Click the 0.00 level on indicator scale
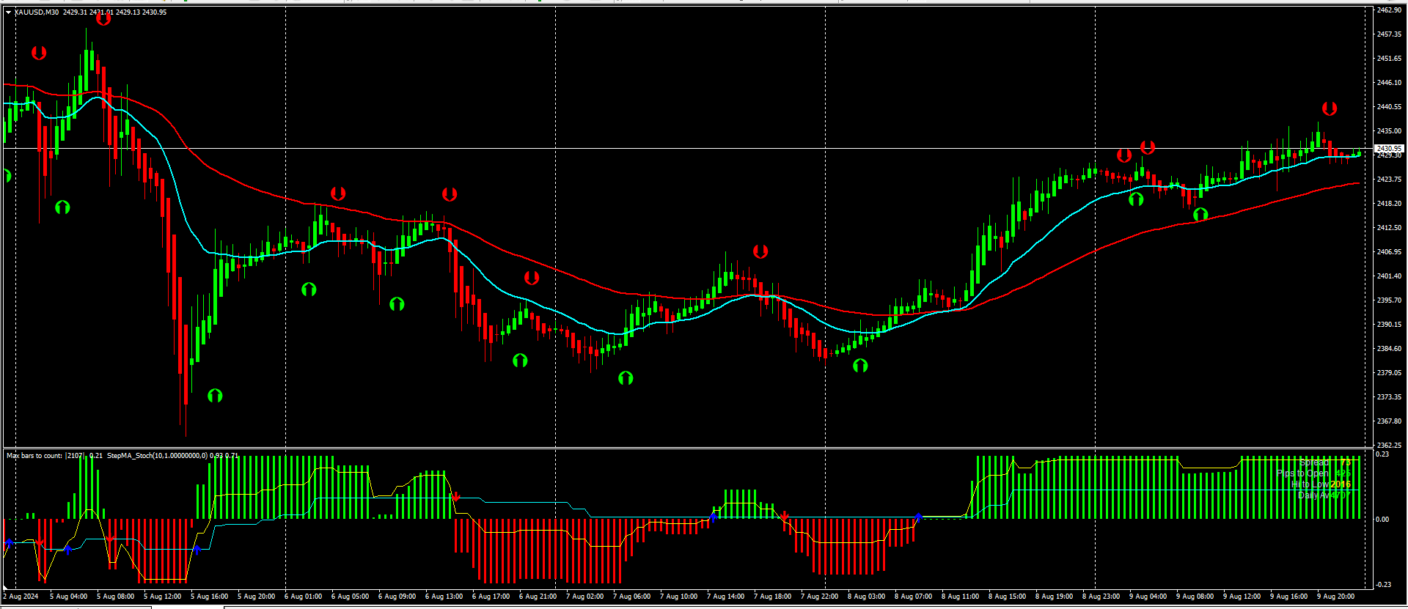 pos(1382,519)
